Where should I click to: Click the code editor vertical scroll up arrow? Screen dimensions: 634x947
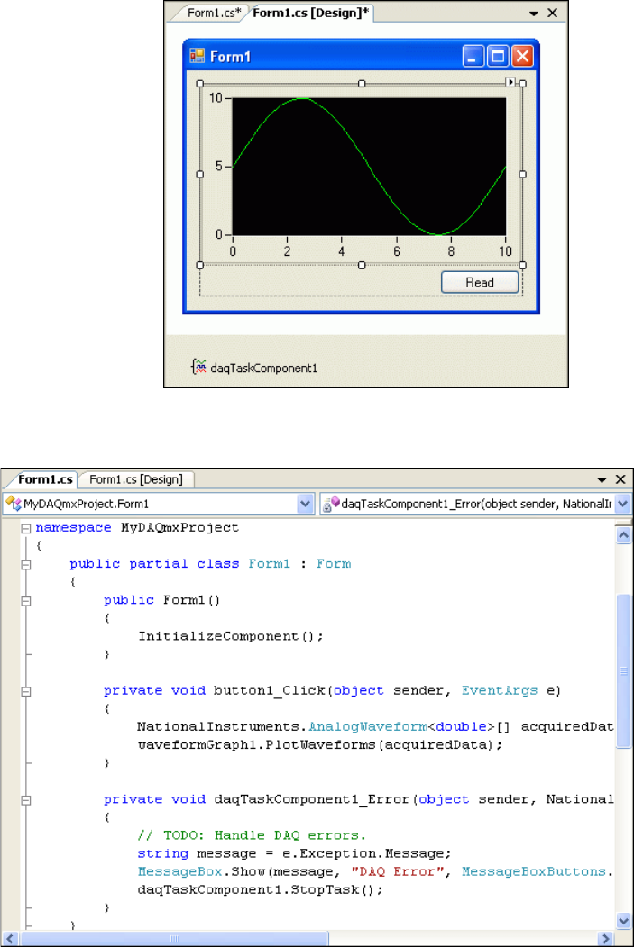point(624,535)
